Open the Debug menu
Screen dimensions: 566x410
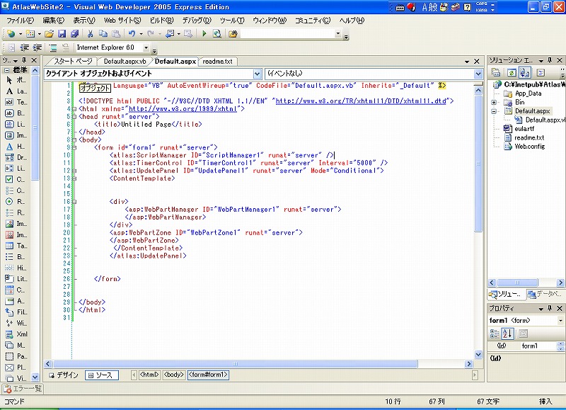coord(197,21)
